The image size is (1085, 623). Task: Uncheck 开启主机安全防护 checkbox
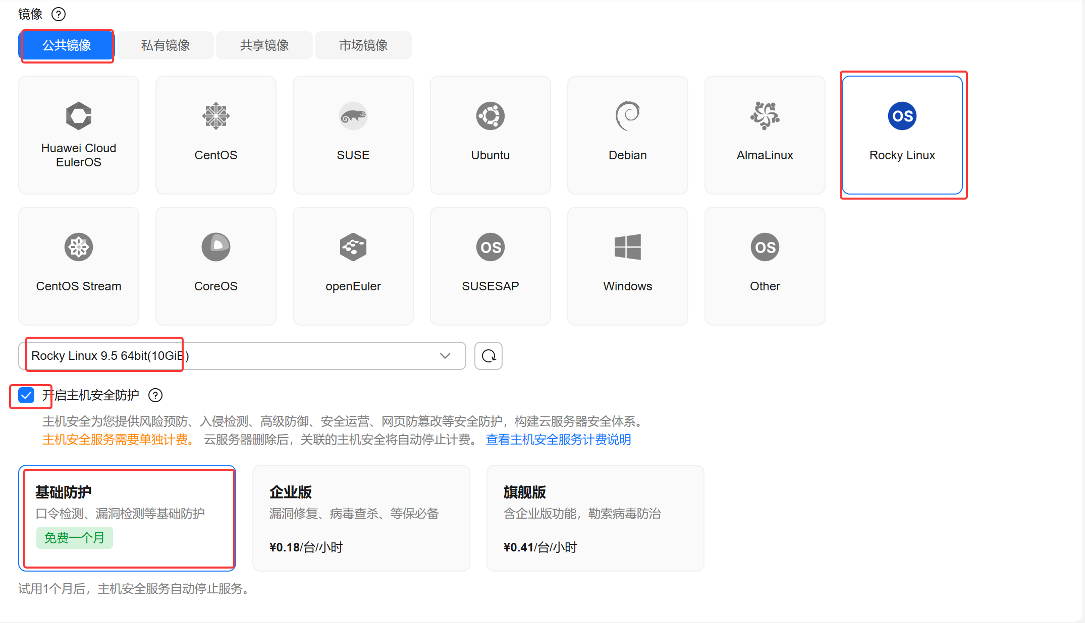pos(26,395)
